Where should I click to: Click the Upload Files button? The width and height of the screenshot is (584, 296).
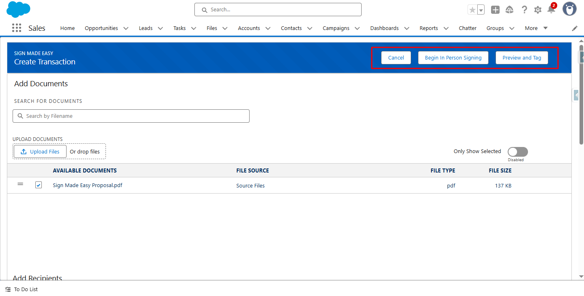(40, 151)
